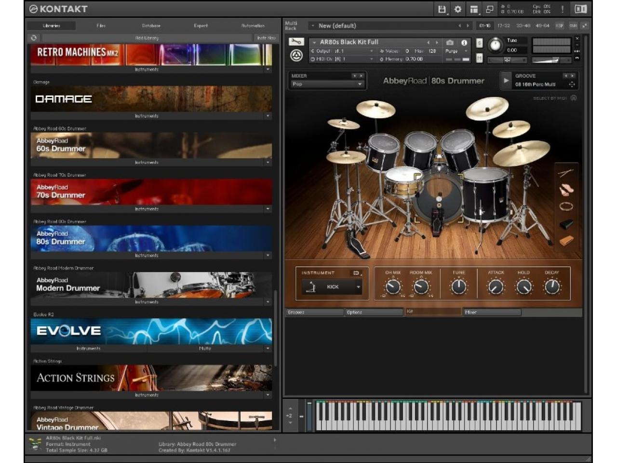Select the drumsticks percussion icon
Image resolution: width=617 pixels, height=463 pixels.
point(565,173)
